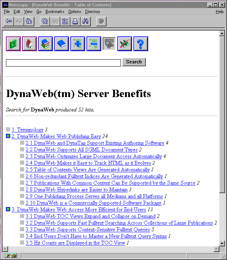
Task: Click the Netscape Forward arrow button
Action: coord(19,21)
